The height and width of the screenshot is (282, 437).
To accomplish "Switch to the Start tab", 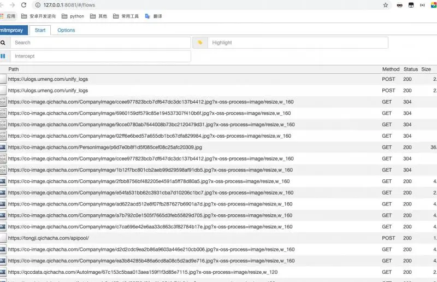I will point(40,30).
